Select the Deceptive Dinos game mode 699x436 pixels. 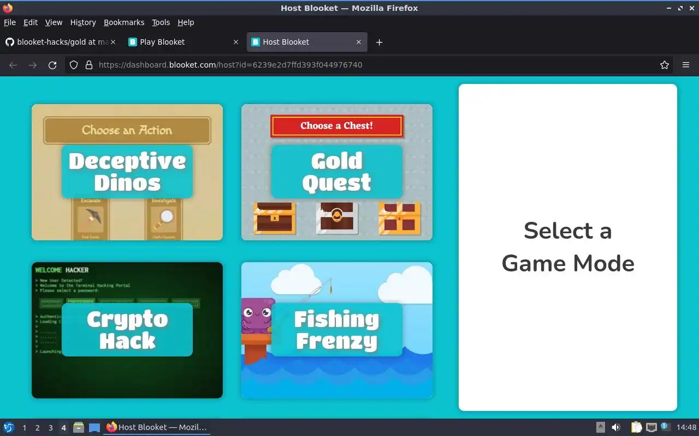pos(127,172)
